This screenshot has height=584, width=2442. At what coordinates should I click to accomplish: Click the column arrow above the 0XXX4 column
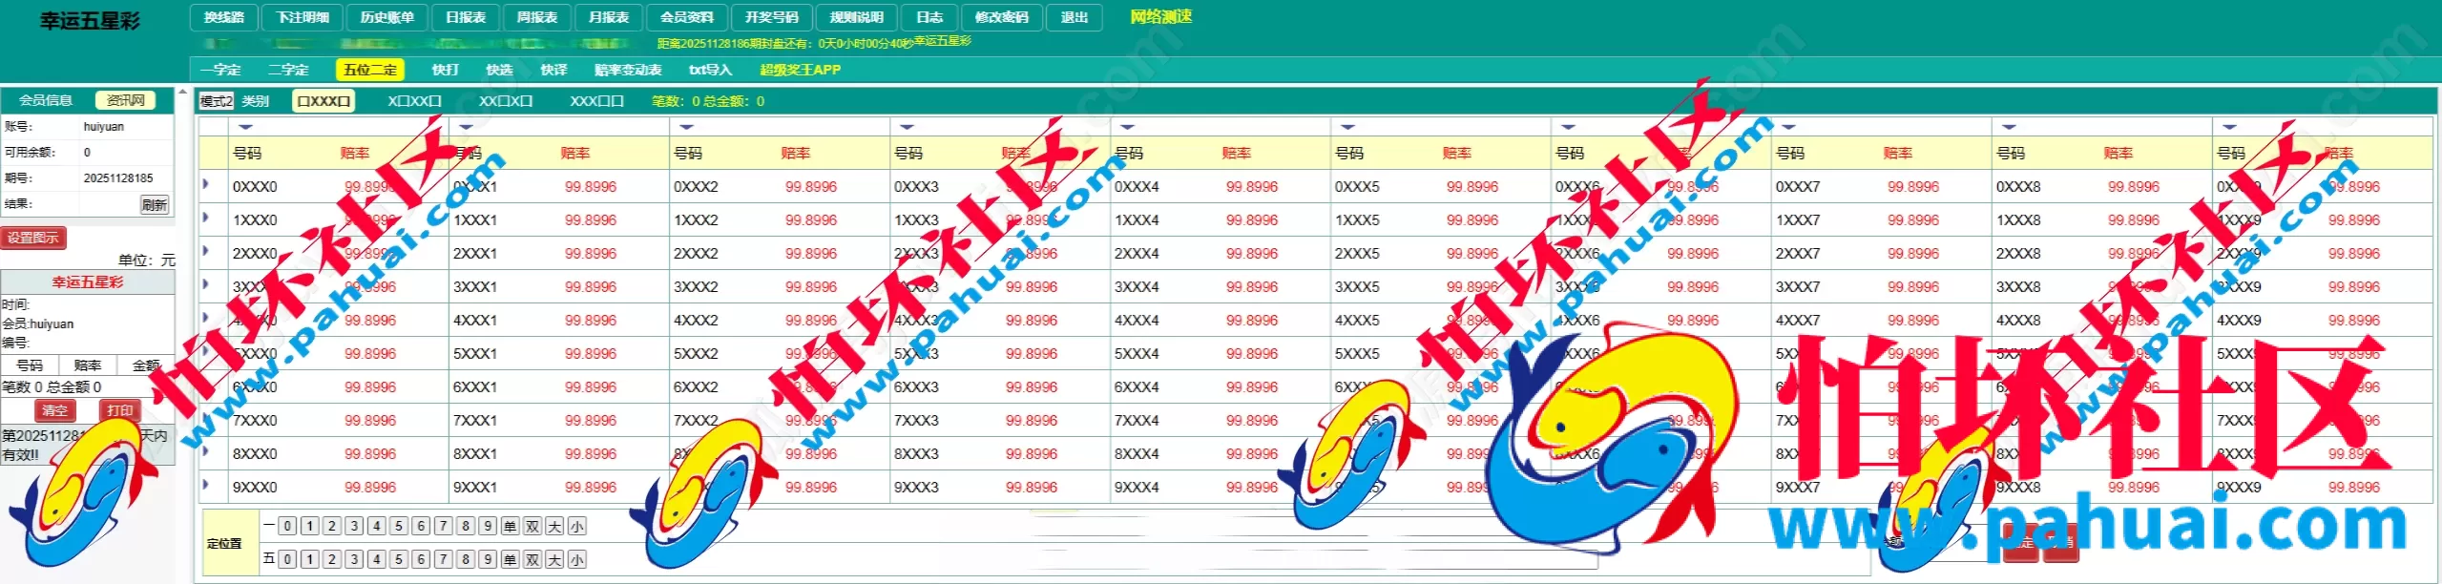1127,126
